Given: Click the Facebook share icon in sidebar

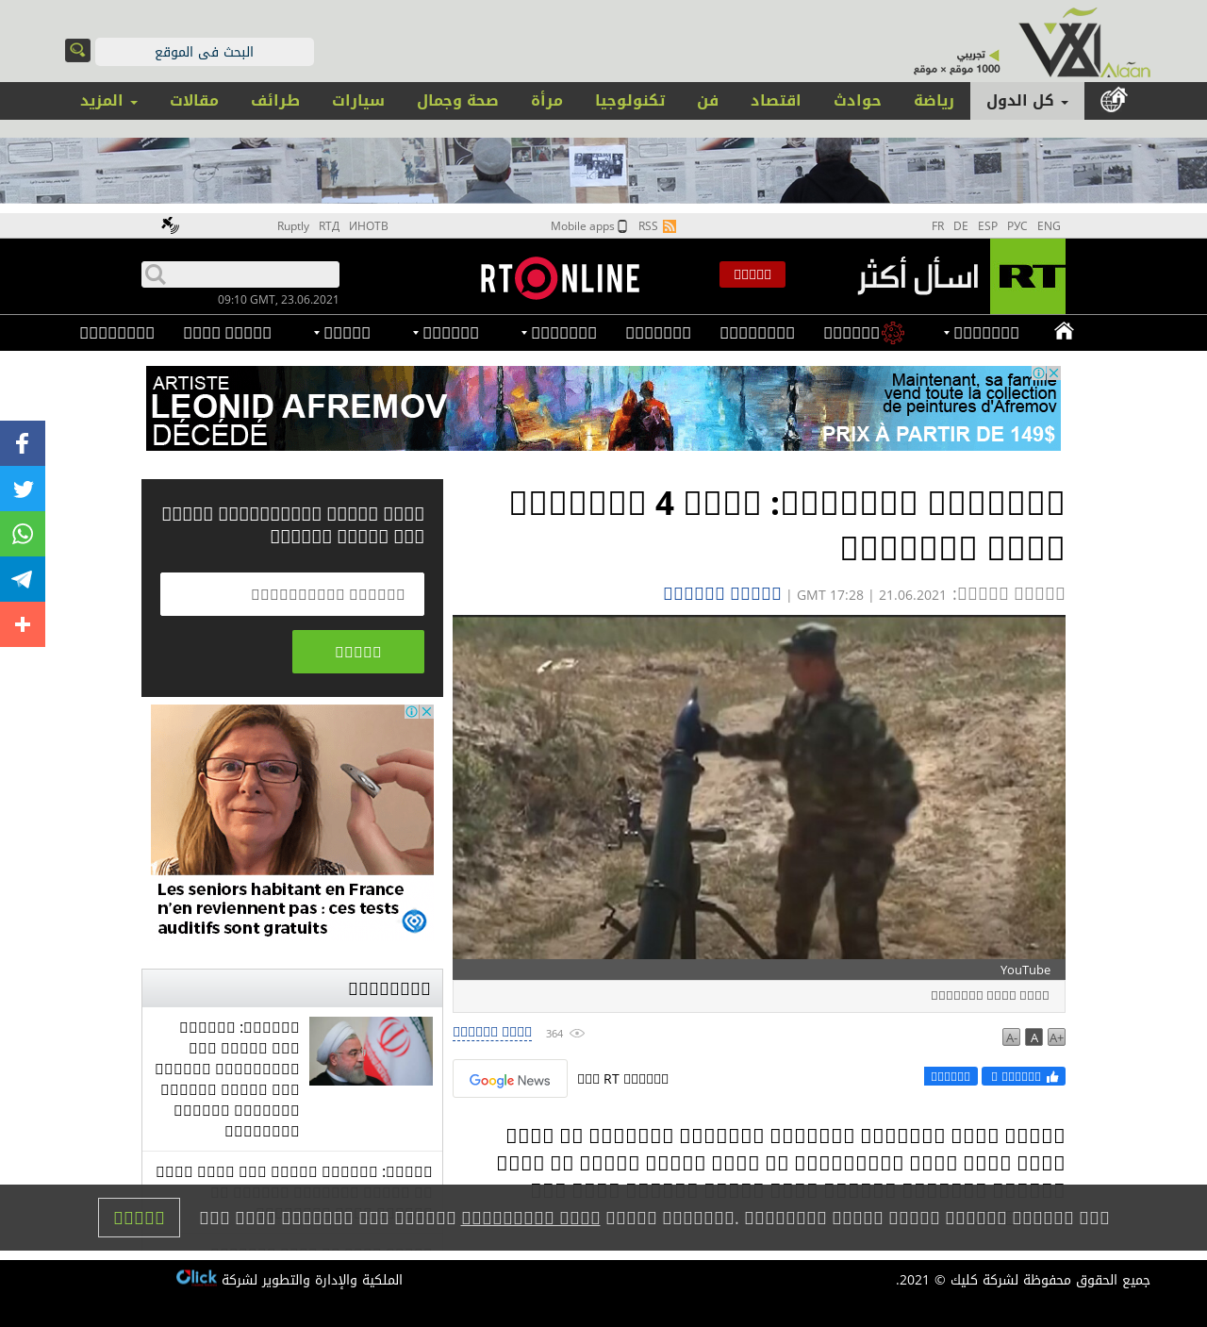Looking at the screenshot, I should coord(23,443).
